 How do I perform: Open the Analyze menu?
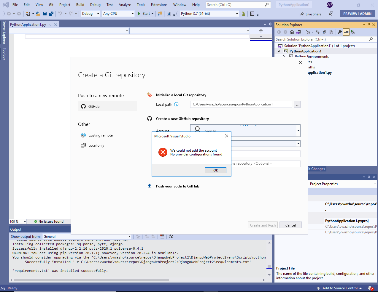[125, 5]
